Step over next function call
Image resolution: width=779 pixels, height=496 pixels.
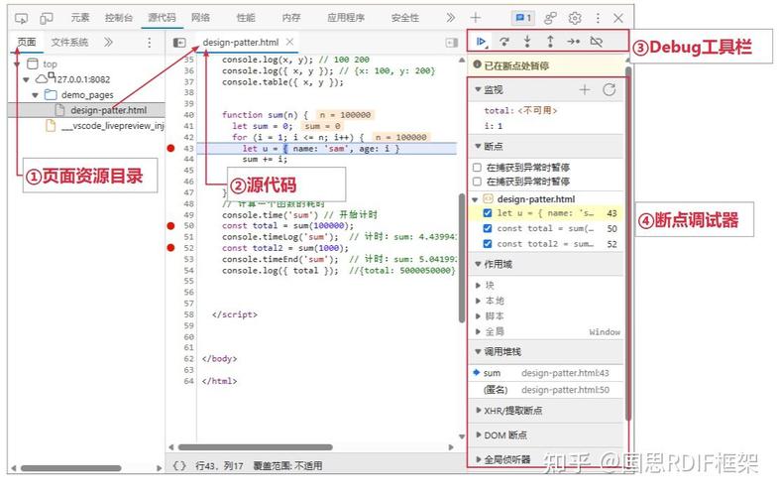504,42
